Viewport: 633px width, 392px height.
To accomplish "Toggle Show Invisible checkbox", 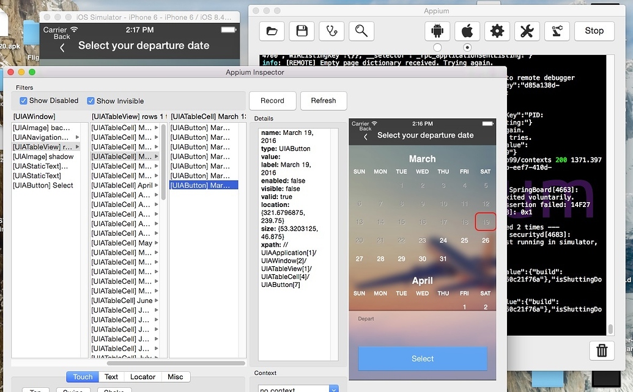I will pos(91,101).
